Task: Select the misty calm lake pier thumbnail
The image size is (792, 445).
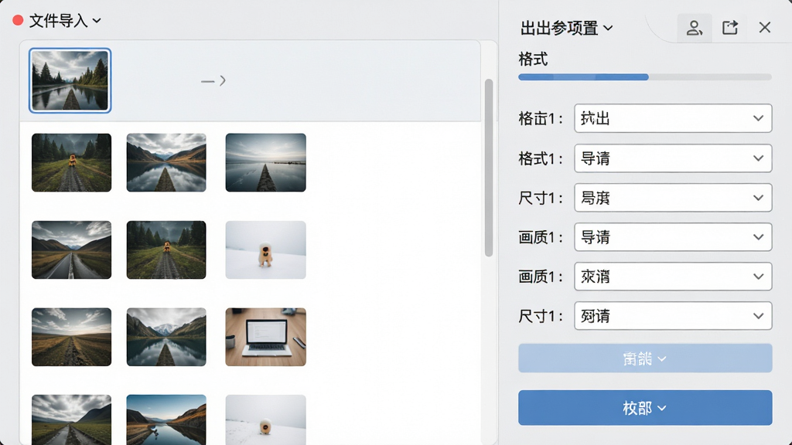Action: coord(266,162)
